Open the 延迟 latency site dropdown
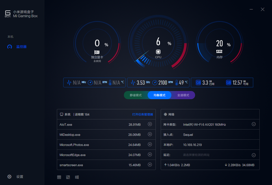 [254, 155]
